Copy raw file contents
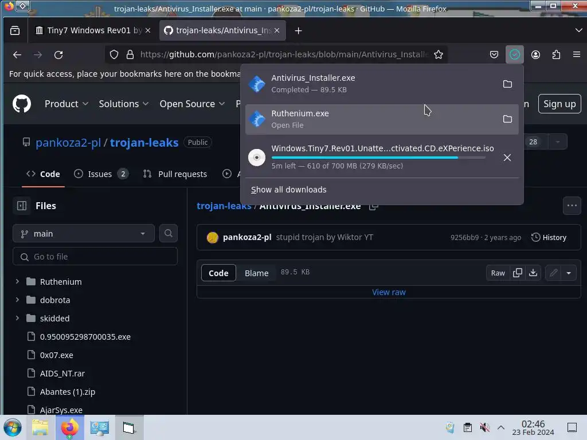Viewport: 587px width, 440px height. tap(518, 273)
